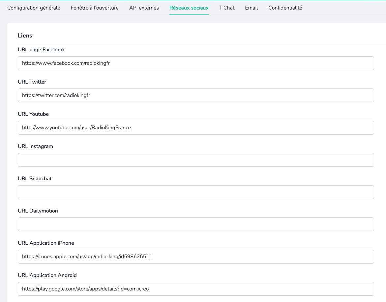
Task: Click the "Liens" section heading
Action: click(25, 36)
